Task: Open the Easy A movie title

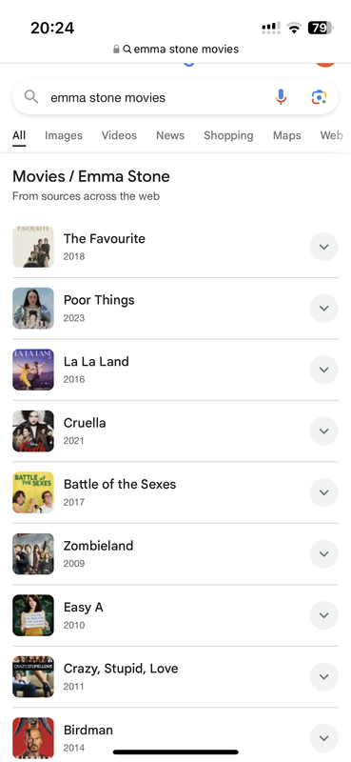Action: pyautogui.click(x=83, y=607)
